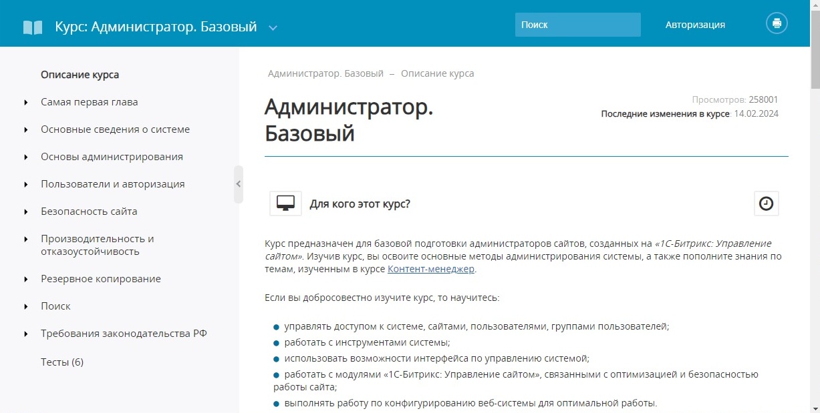The image size is (820, 413).
Task: Expand 'Резервное копирование' arrow
Action: [25, 280]
